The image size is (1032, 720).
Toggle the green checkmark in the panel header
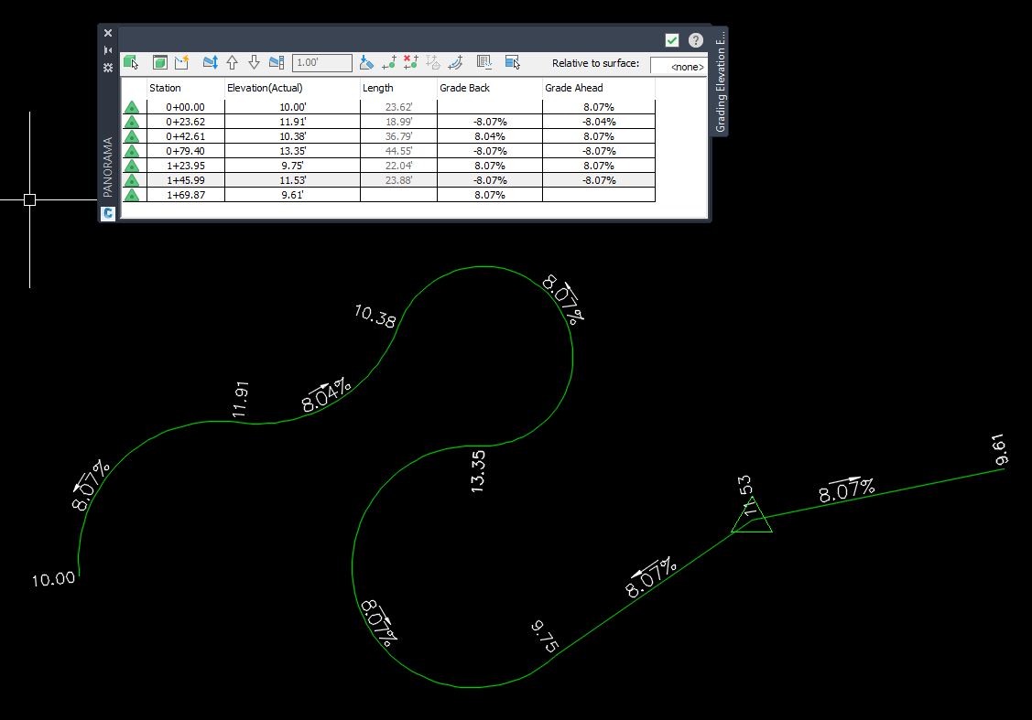pyautogui.click(x=672, y=39)
